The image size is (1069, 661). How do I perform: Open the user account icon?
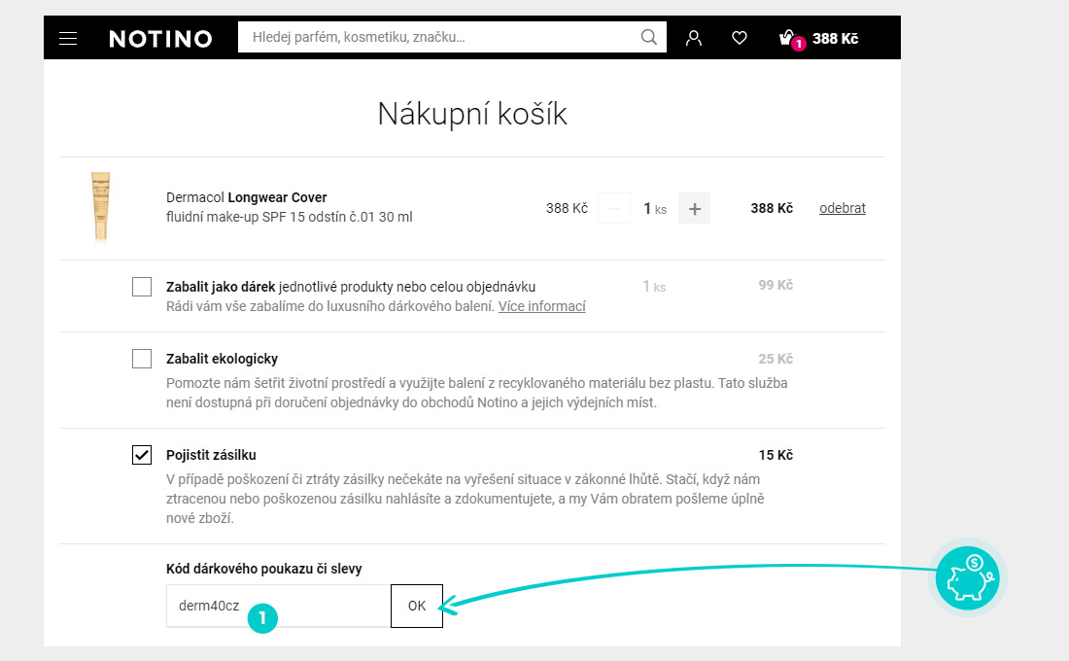click(693, 38)
